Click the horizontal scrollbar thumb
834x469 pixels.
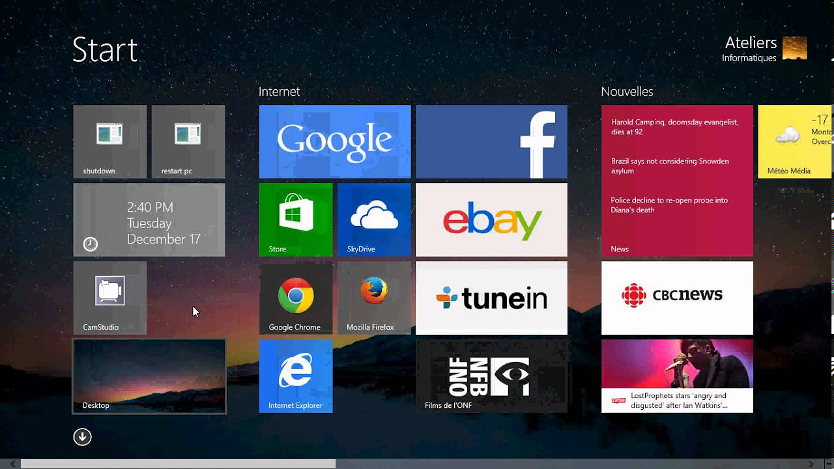pos(178,464)
